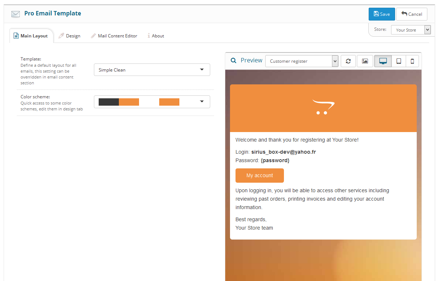Image resolution: width=438 pixels, height=281 pixels.
Task: Click the image preview icon button
Action: [365, 61]
